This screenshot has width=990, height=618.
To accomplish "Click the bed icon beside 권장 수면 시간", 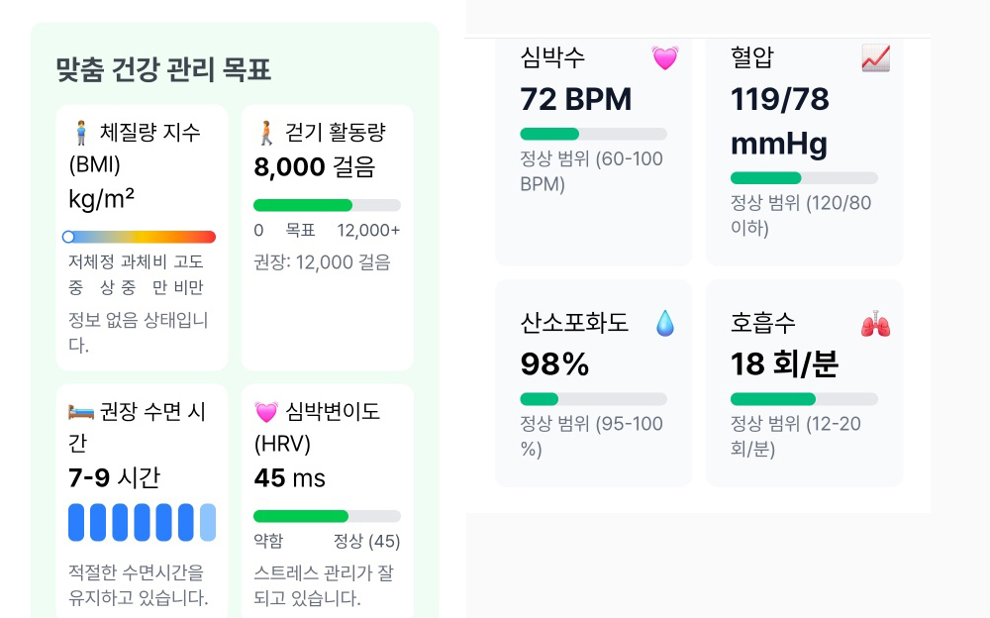I will [81, 412].
